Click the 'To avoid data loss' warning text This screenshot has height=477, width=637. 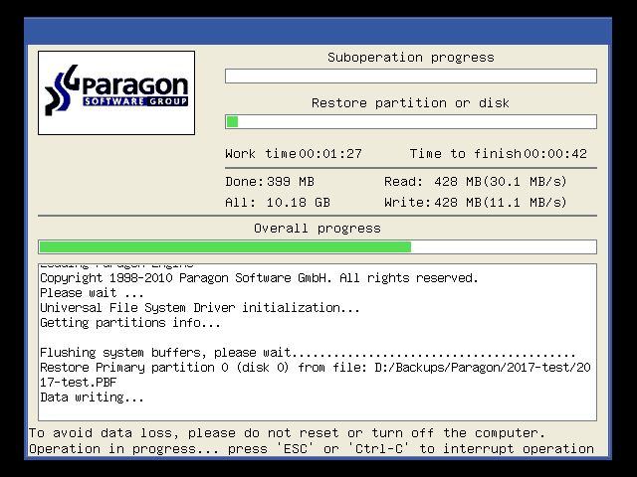coord(287,433)
